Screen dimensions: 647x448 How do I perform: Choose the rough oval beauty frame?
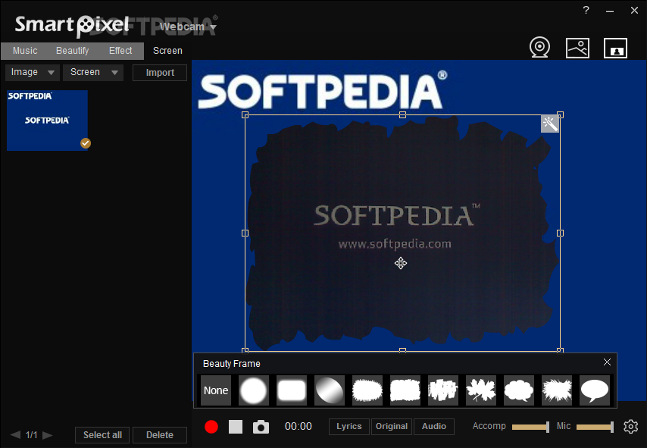point(367,390)
